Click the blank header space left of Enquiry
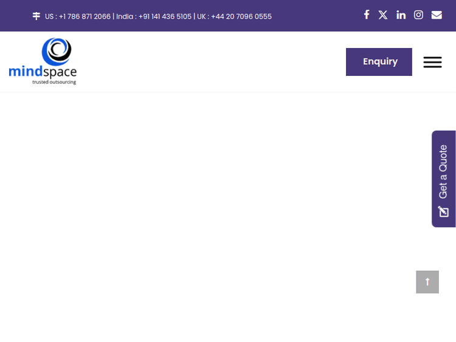This screenshot has width=456, height=342. pos(213,62)
